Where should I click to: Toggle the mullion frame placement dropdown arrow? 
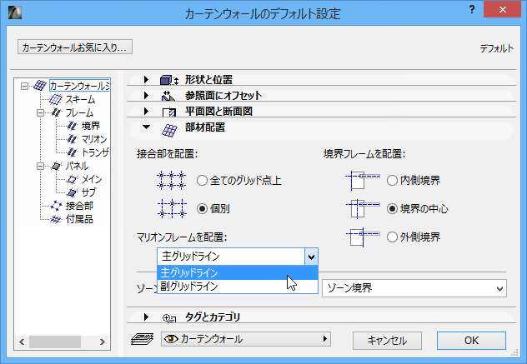311,257
